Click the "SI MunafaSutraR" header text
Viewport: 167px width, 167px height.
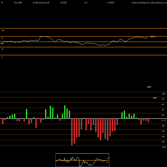pos(41,3)
